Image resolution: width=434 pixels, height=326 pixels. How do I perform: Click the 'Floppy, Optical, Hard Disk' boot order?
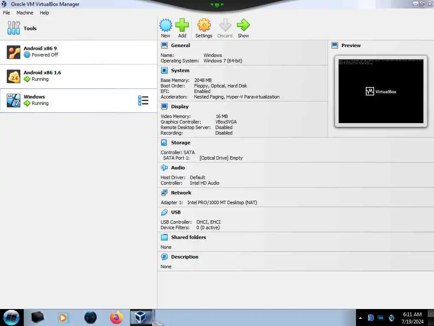220,86
